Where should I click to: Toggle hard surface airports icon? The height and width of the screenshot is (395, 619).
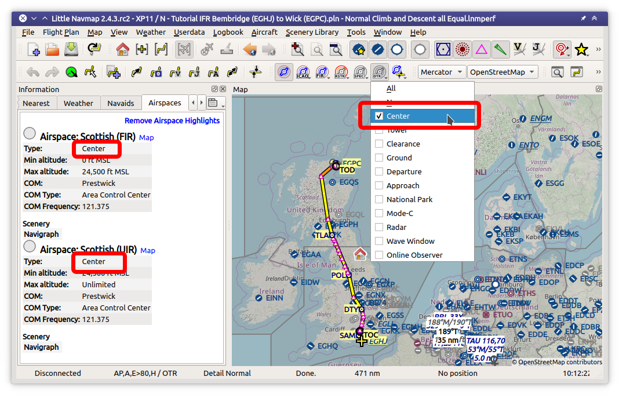click(378, 49)
